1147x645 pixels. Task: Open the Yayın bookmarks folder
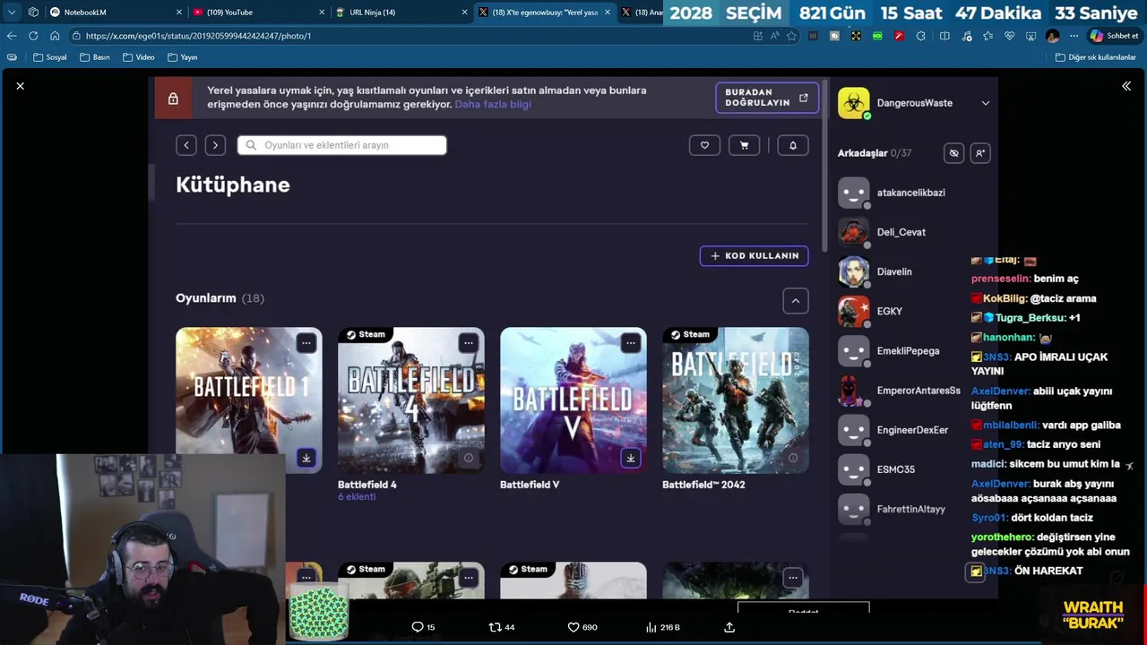point(182,57)
